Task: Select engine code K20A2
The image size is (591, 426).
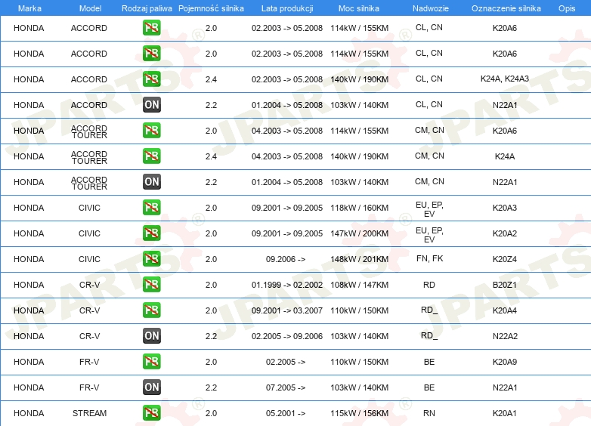Action: coord(505,233)
